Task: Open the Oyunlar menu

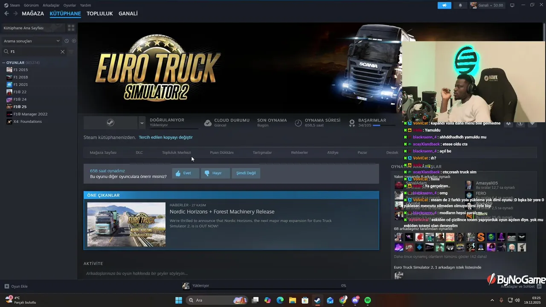Action: click(70, 5)
